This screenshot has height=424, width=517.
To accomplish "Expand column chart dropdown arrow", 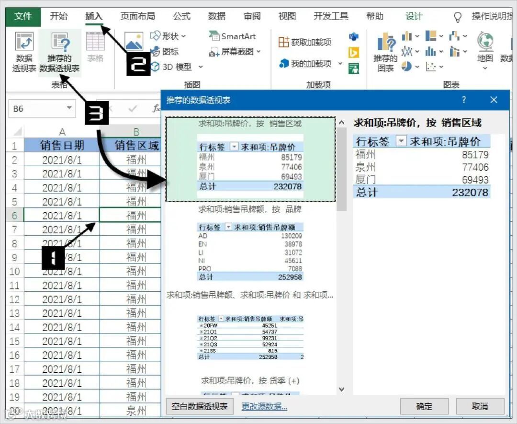I will tap(417, 36).
